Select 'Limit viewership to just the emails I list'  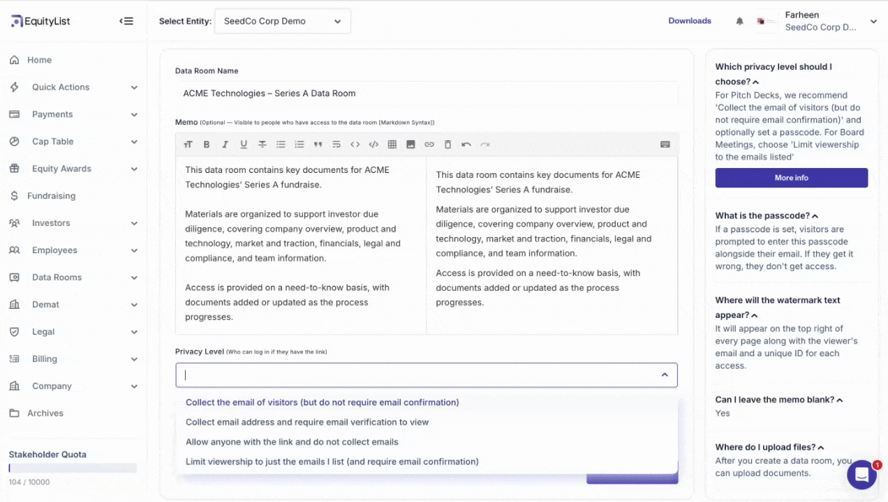tap(332, 461)
